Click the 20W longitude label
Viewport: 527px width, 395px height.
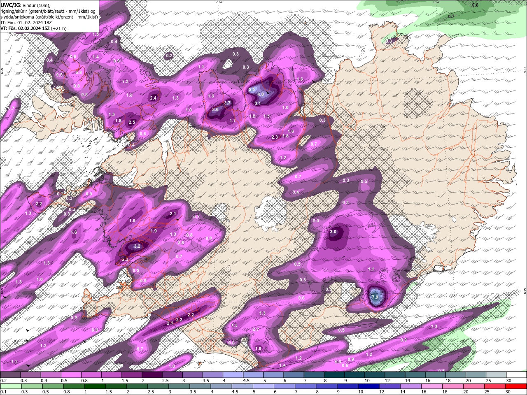pos(219,2)
